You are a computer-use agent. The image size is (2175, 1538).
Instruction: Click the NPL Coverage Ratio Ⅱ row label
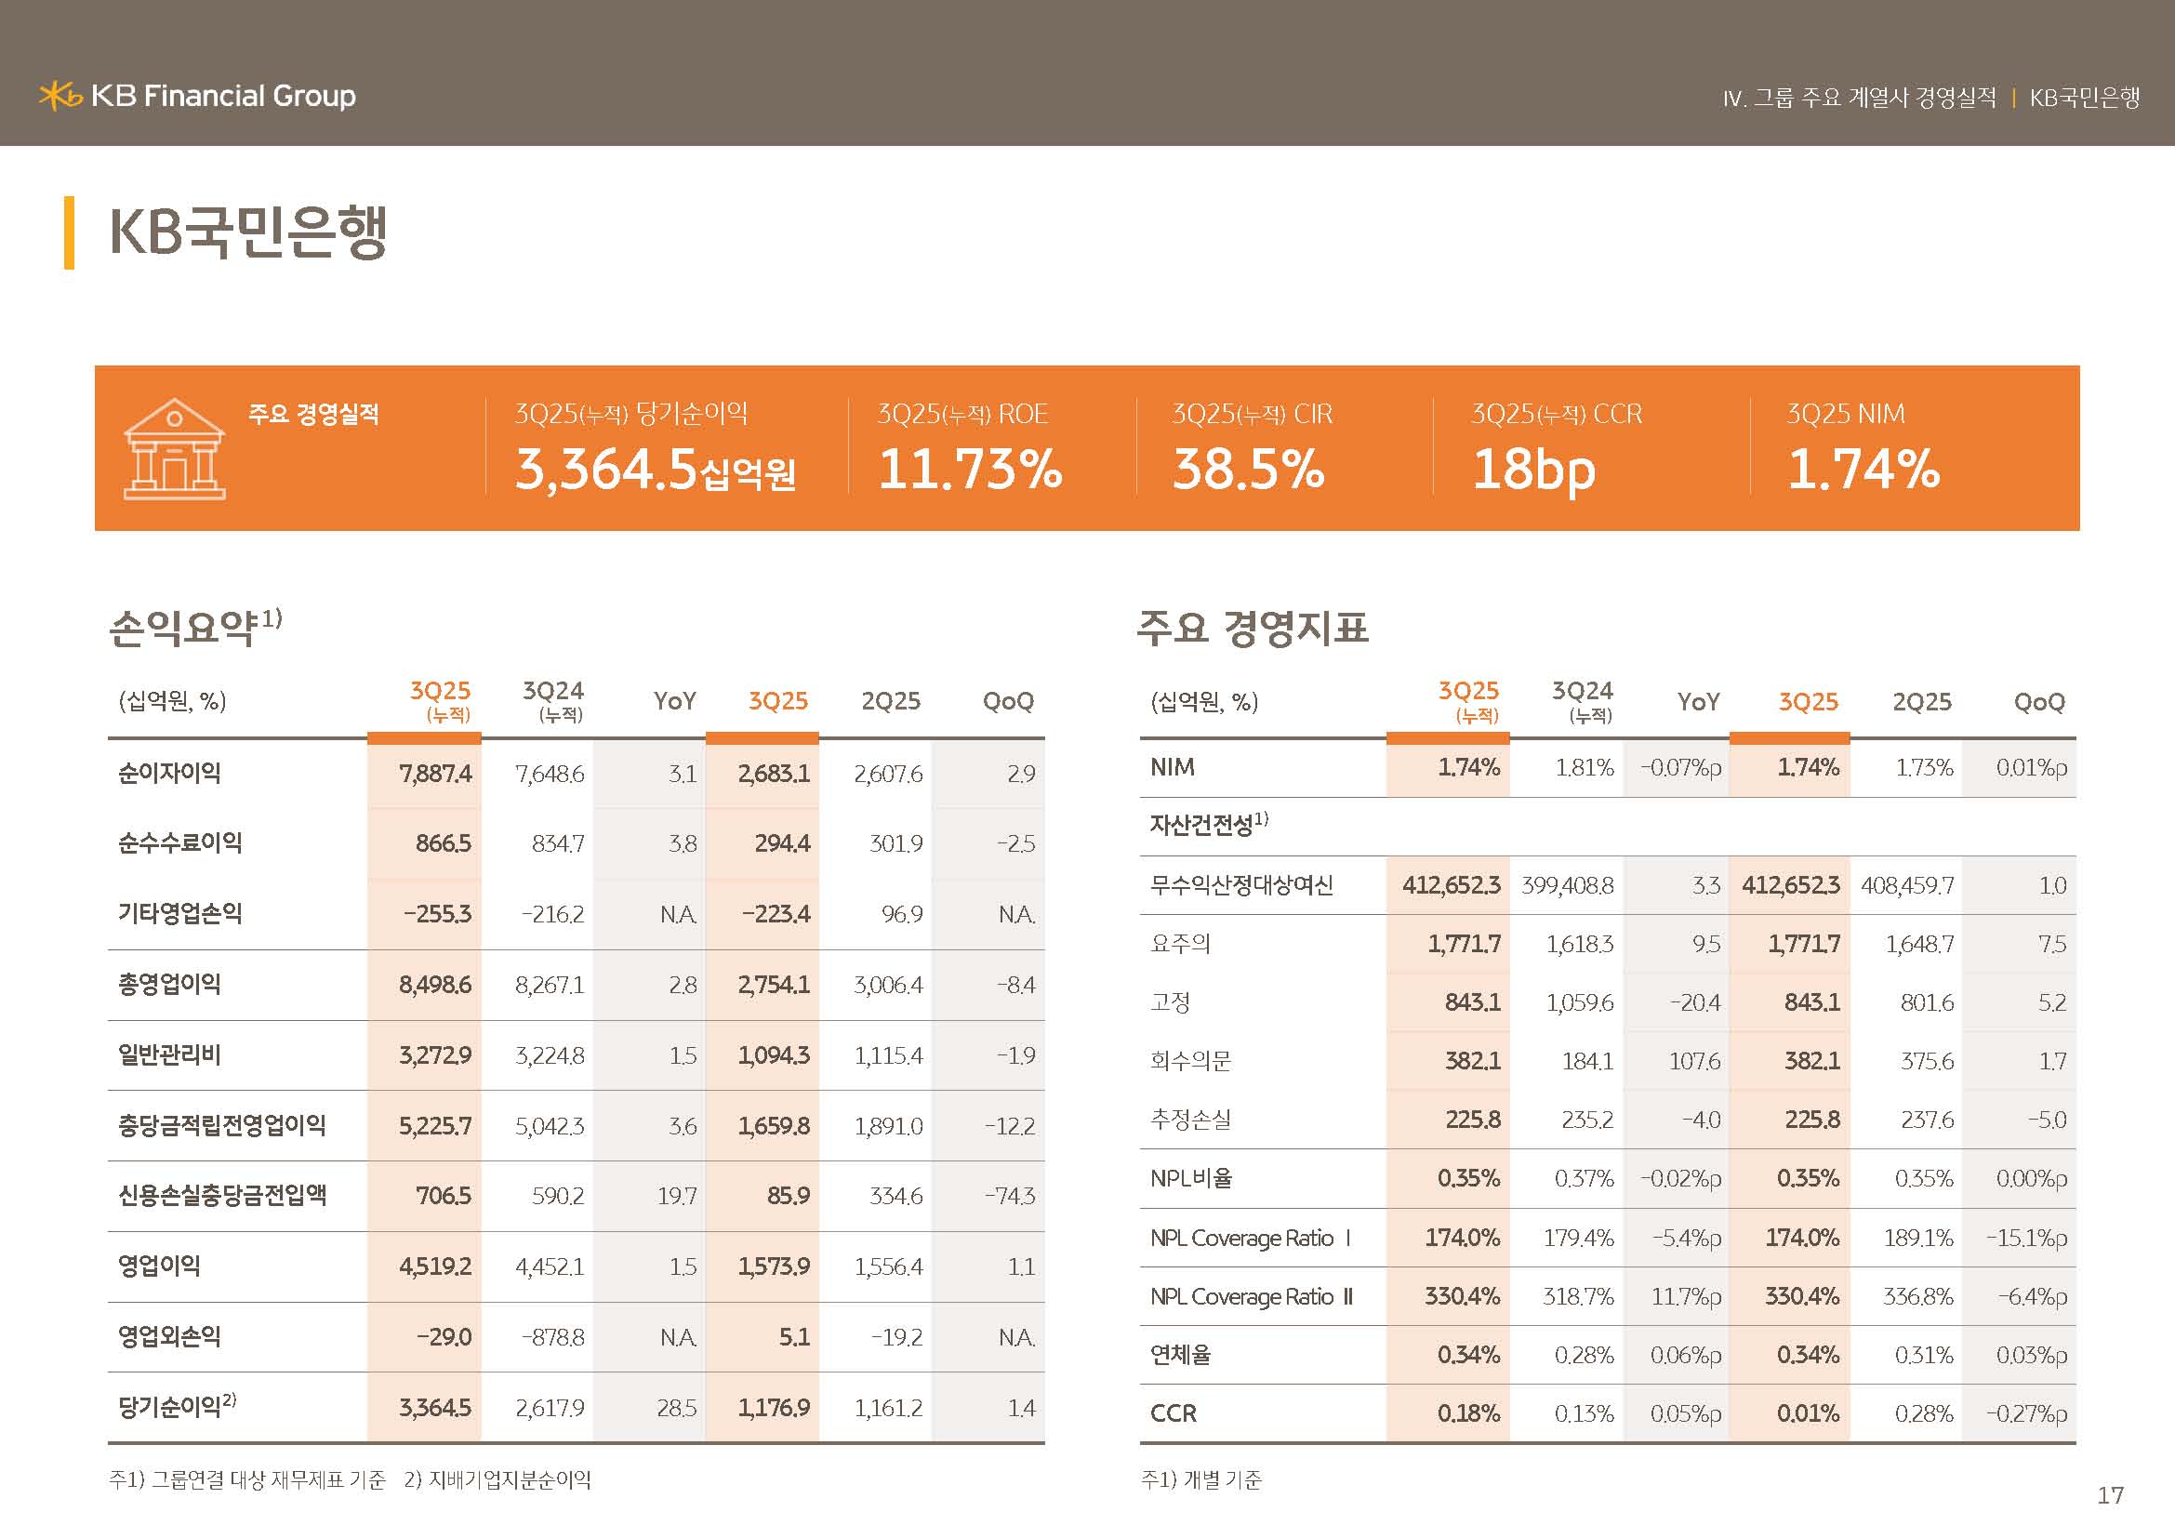(1251, 1295)
